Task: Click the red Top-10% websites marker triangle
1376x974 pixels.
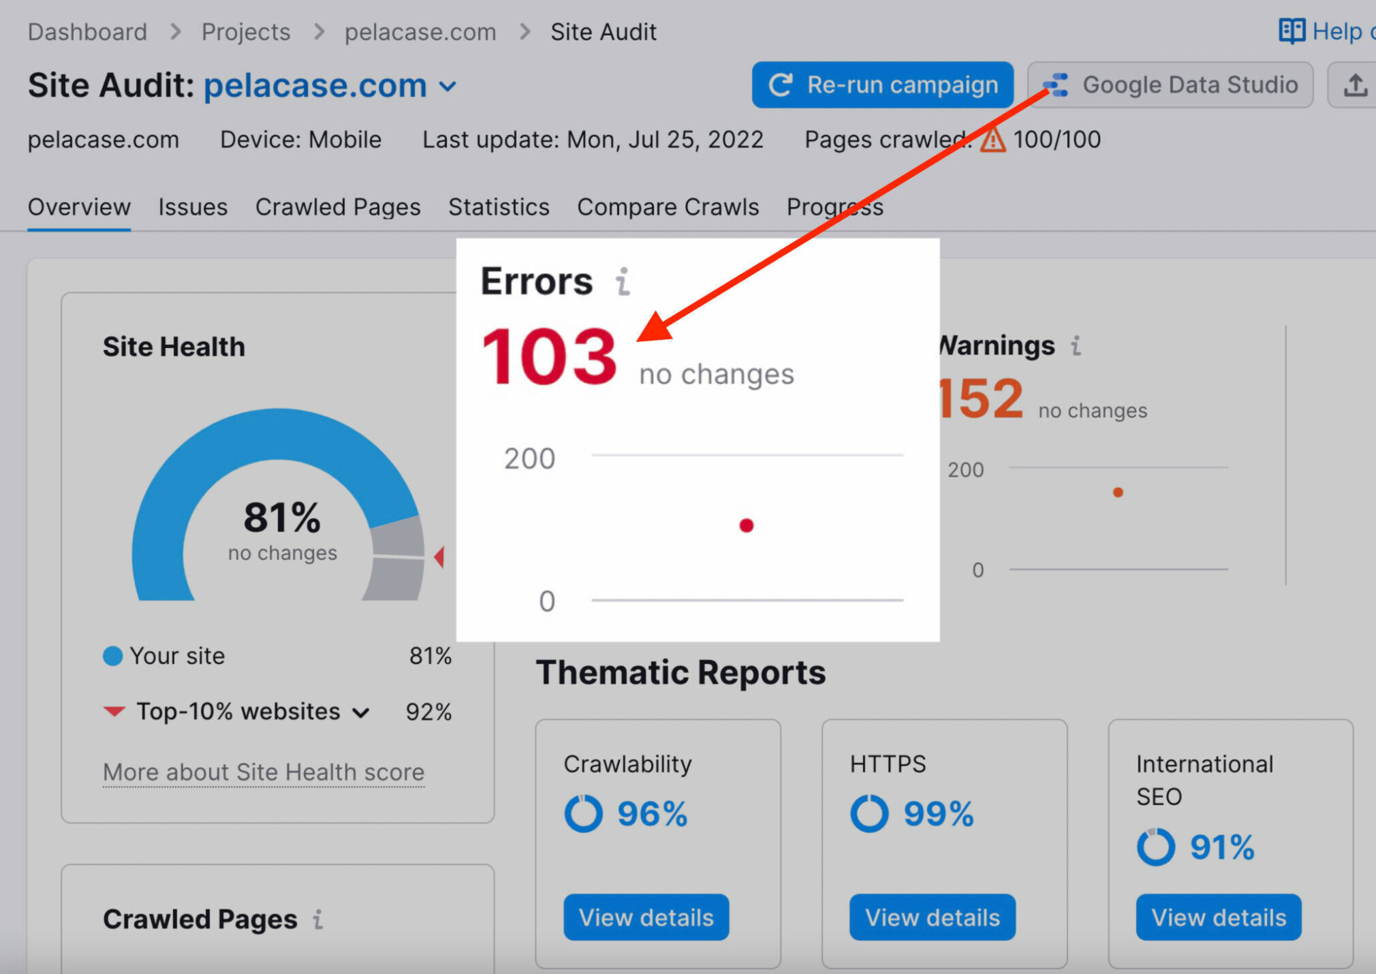Action: (x=114, y=712)
